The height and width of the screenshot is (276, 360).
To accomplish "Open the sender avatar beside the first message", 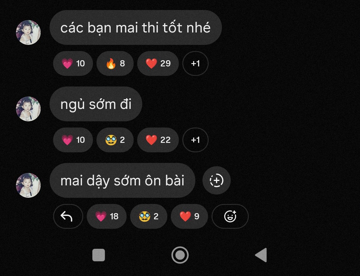I will [28, 32].
